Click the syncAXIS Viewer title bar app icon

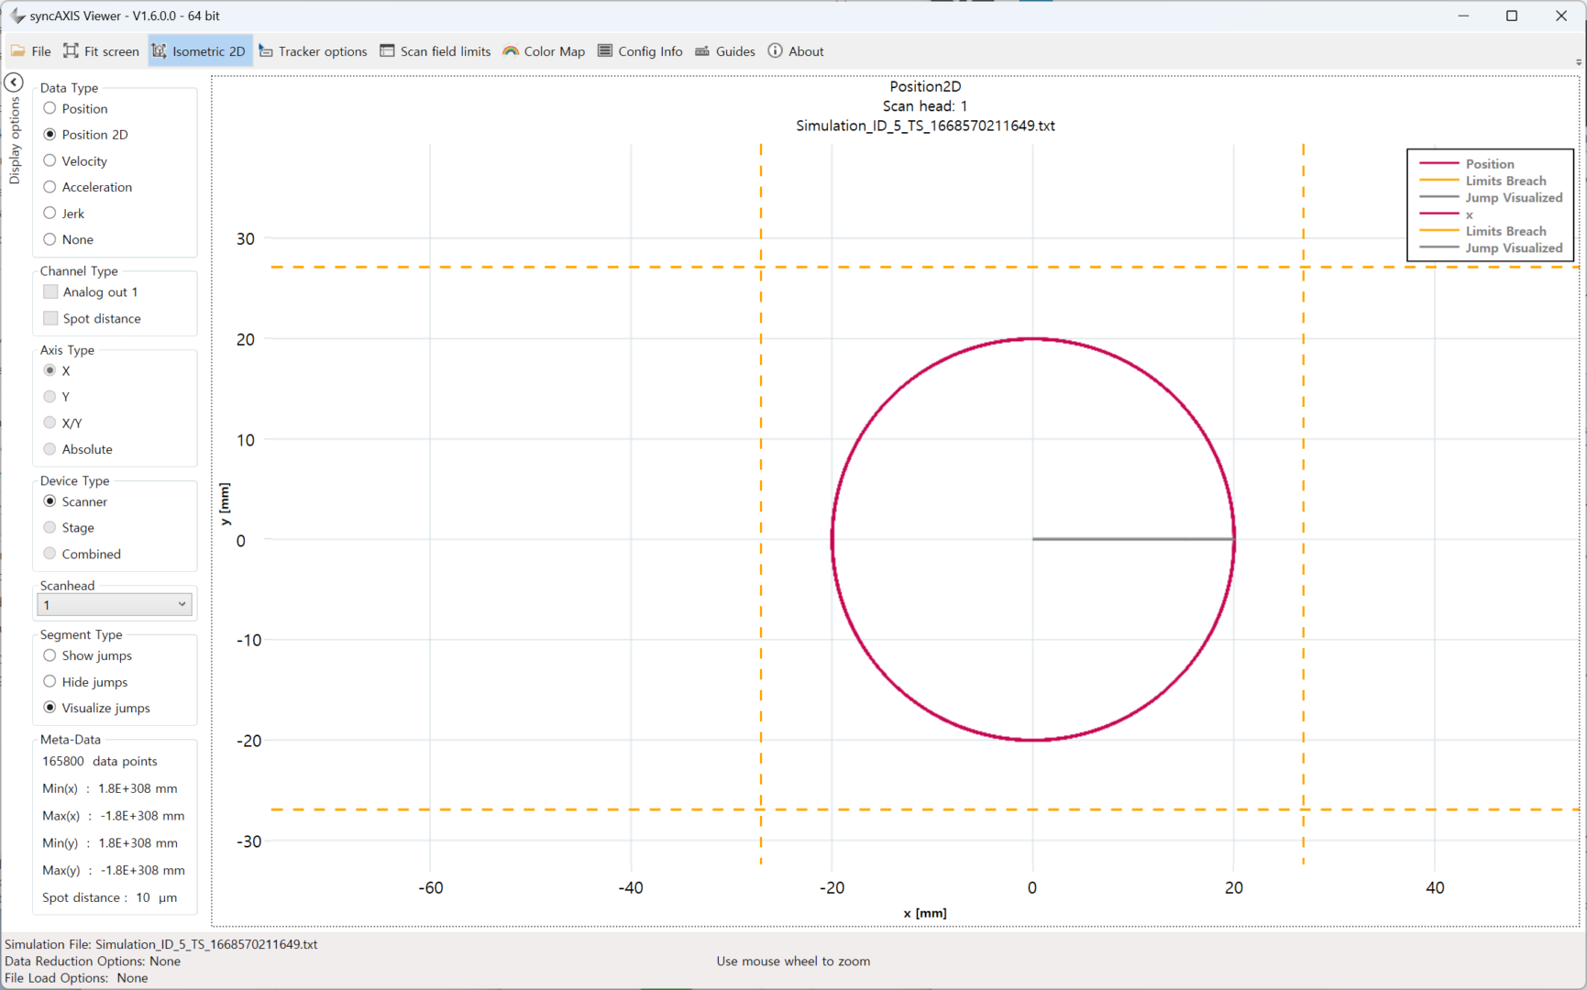(x=17, y=16)
